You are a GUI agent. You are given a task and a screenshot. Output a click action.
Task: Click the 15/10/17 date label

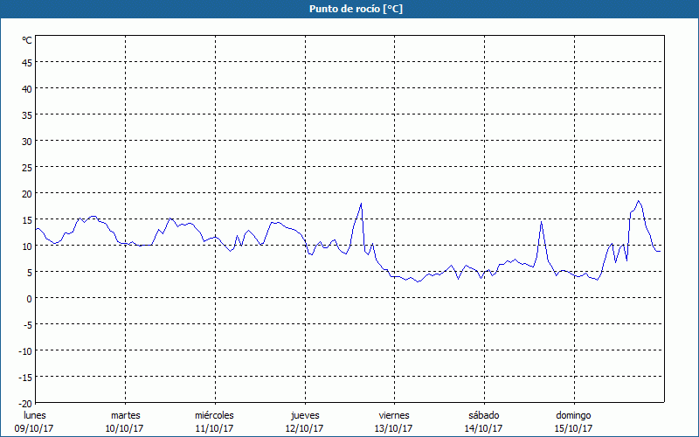(x=572, y=428)
